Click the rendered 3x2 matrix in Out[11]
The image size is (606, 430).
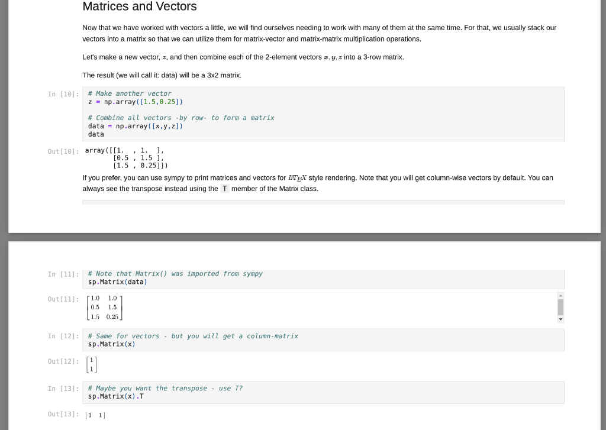[104, 307]
